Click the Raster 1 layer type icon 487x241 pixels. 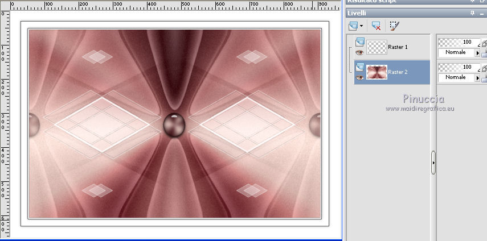[359, 41]
